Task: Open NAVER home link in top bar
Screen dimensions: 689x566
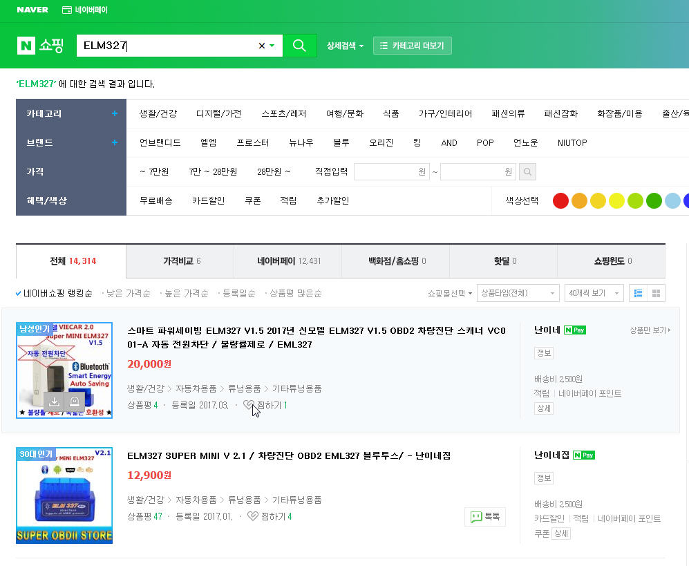Action: (32, 10)
